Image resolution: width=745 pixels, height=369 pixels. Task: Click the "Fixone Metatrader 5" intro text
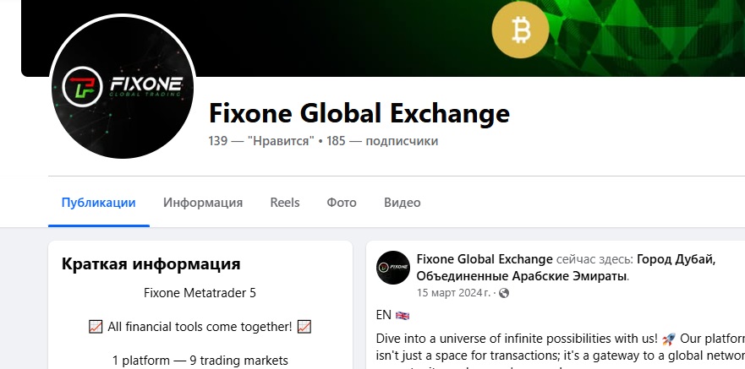point(200,293)
